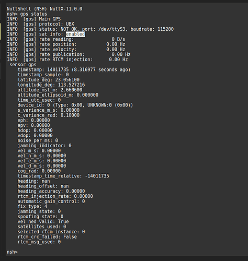Image resolution: width=248 pixels, height=261 pixels.
Task: Click the timestamp_time_relative value
Action: pyautogui.click(x=97, y=176)
